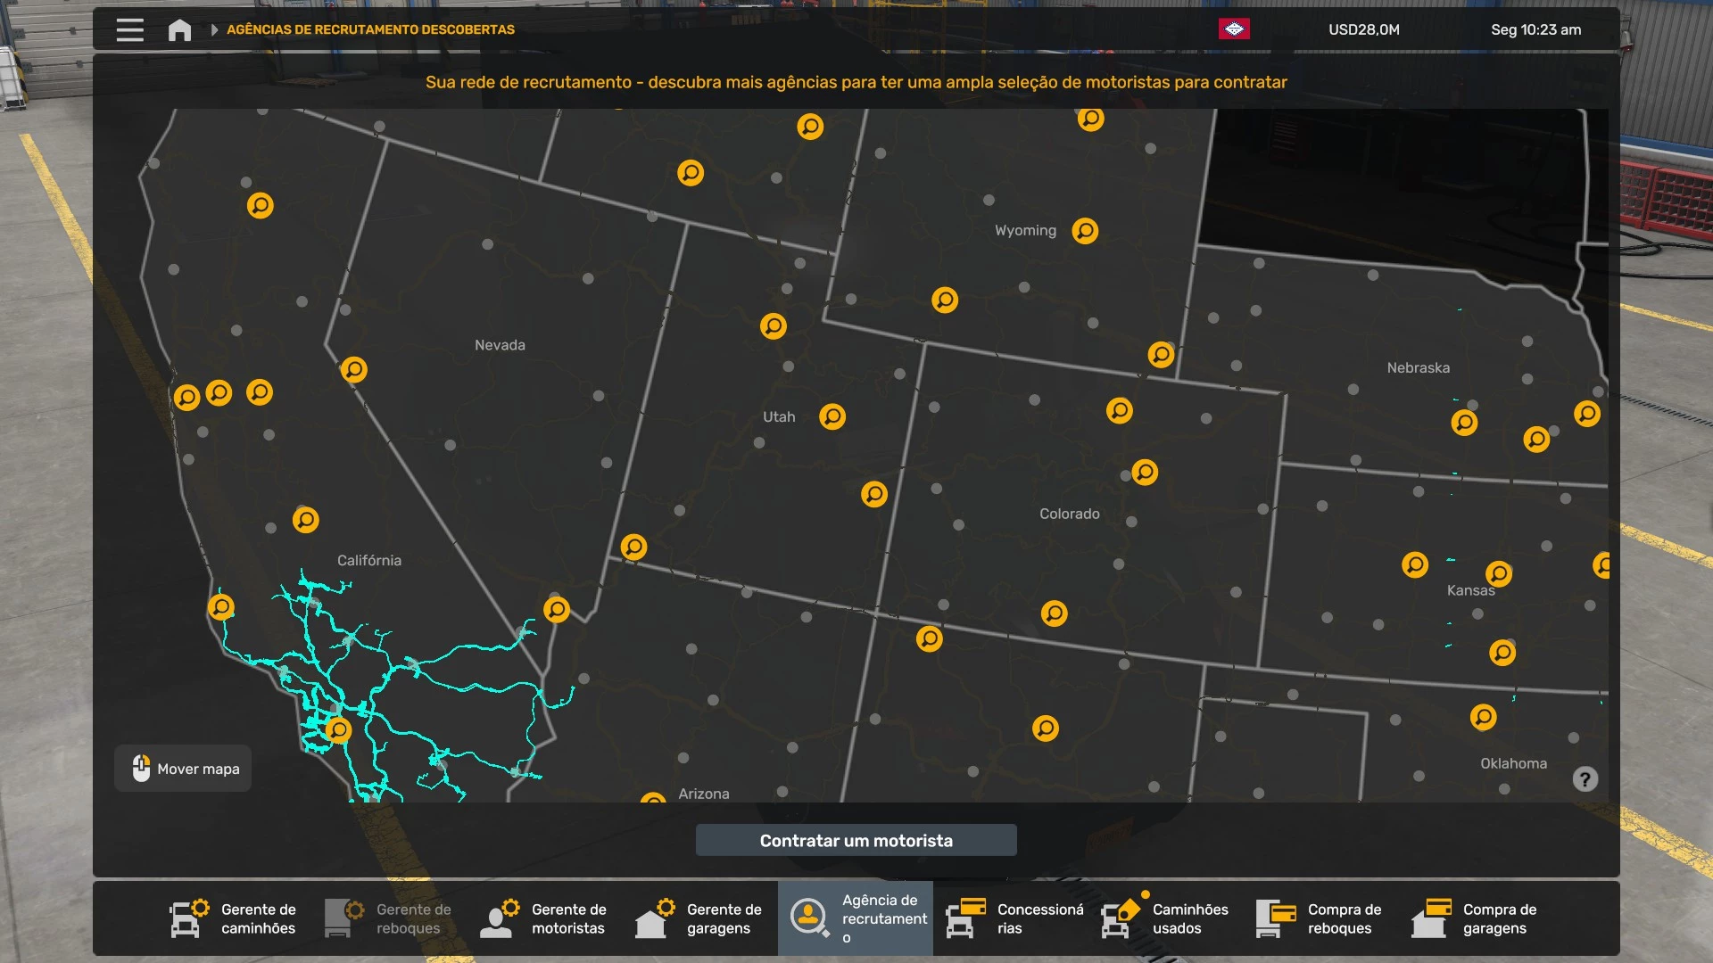This screenshot has height=963, width=1713.
Task: Click agency marker in the cyan road network
Action: point(338,730)
